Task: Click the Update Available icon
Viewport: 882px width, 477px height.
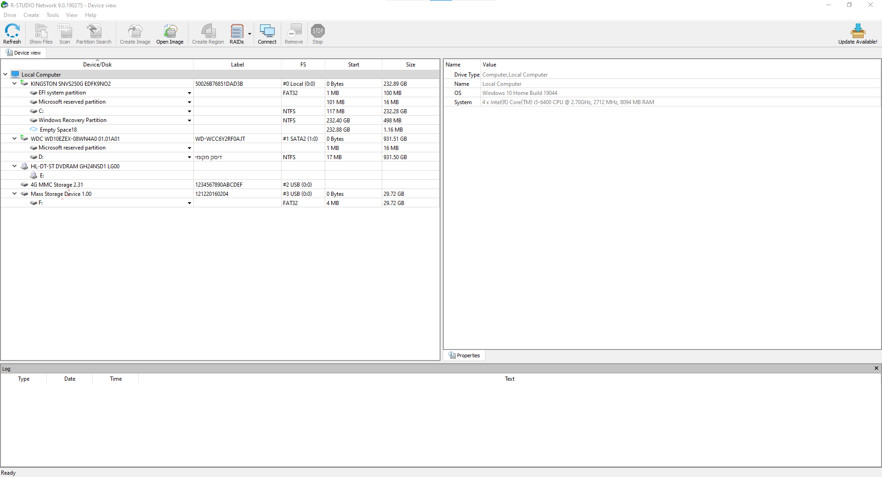Action: coord(858,31)
